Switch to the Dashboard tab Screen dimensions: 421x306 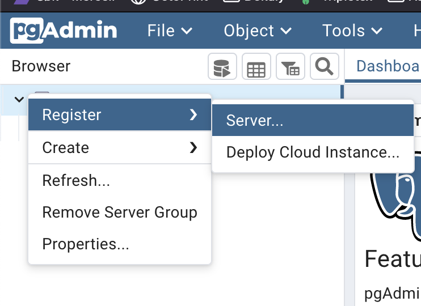tap(388, 66)
